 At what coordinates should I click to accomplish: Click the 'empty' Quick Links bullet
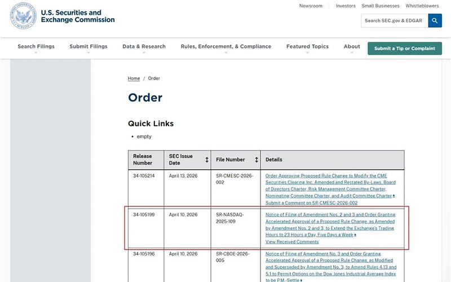click(x=144, y=136)
